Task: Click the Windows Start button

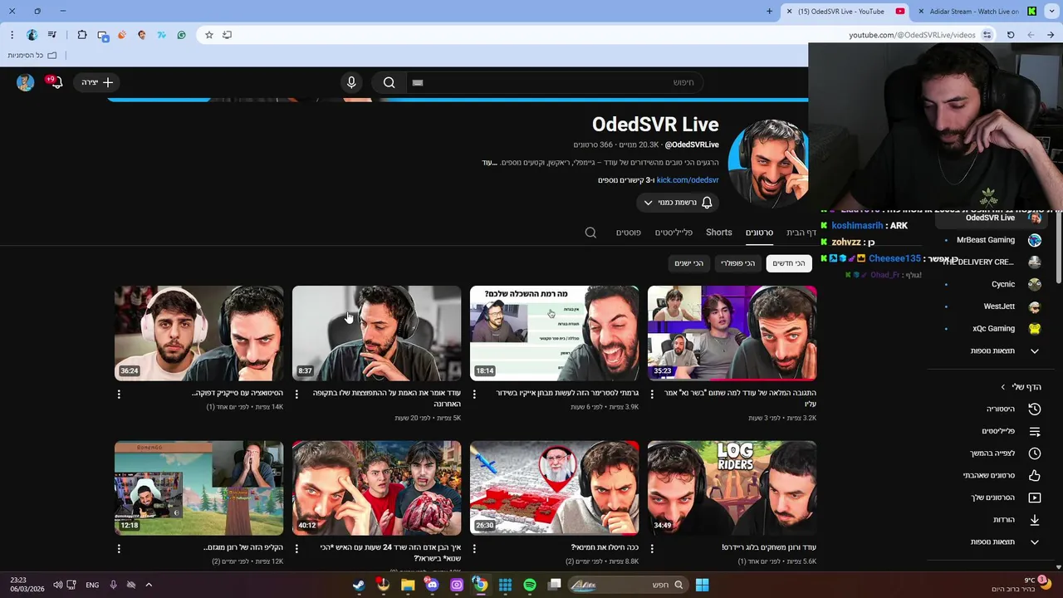Action: tap(702, 585)
